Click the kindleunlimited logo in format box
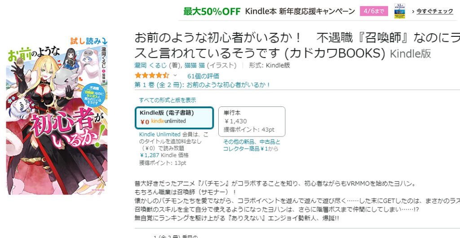The image size is (460, 238). tap(168, 121)
